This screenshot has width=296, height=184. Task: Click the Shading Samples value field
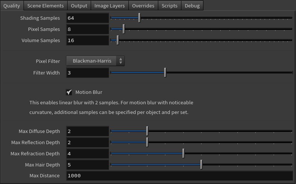[87, 18]
